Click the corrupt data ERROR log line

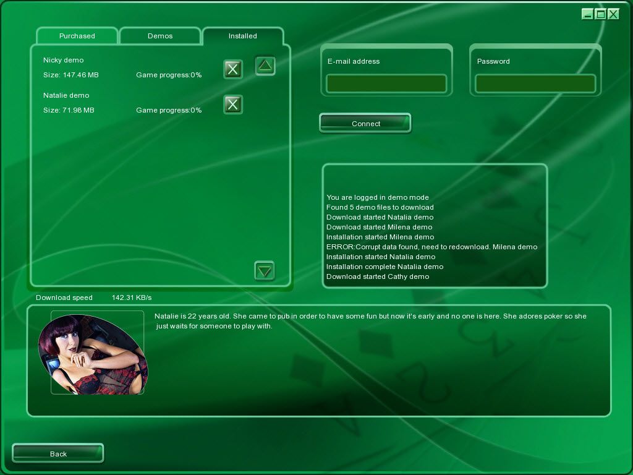tap(431, 247)
